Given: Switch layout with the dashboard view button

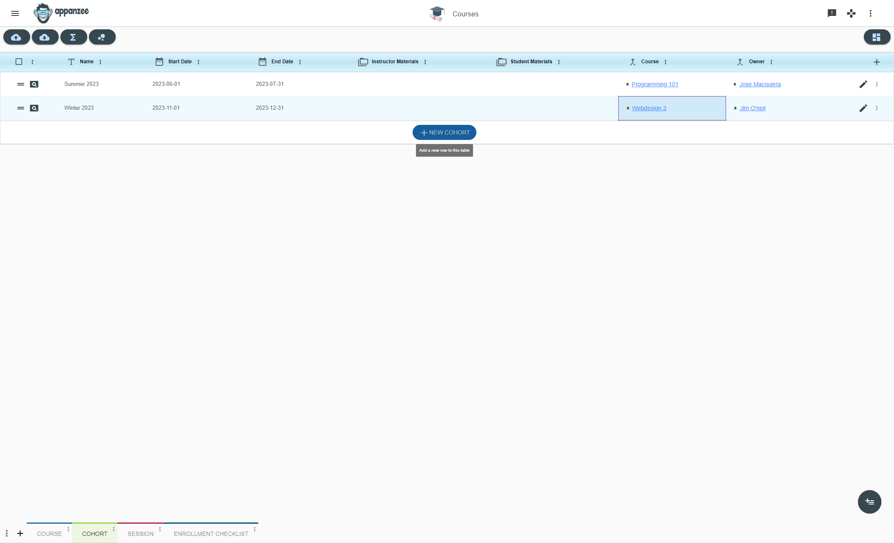Looking at the screenshot, I should (x=877, y=37).
